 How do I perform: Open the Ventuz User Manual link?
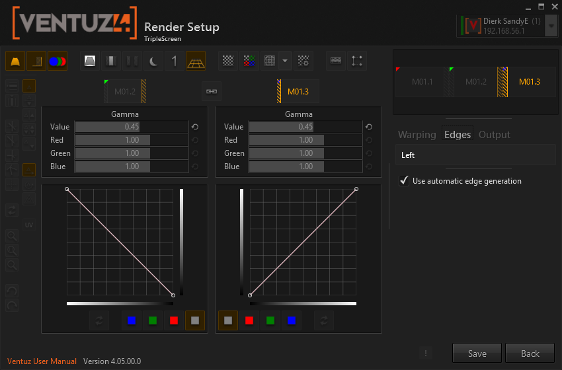[x=42, y=361]
